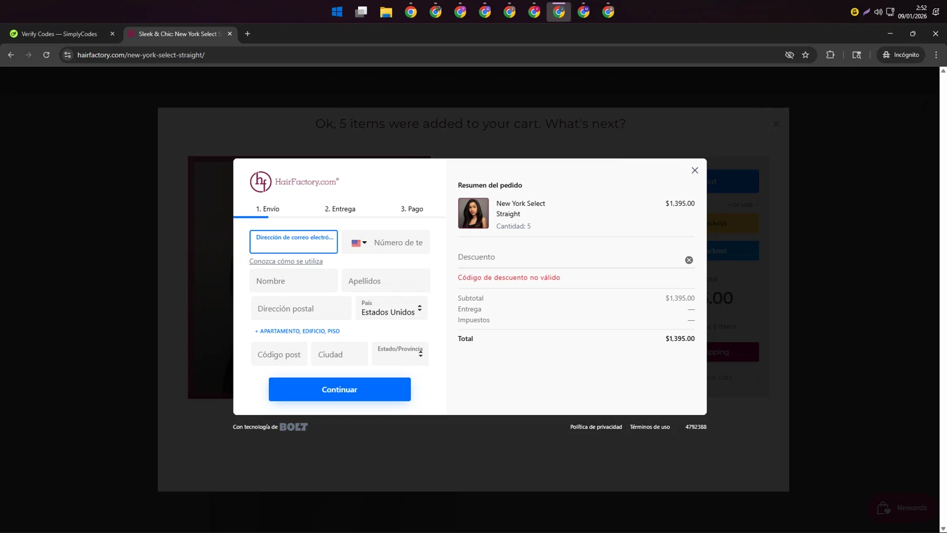
Task: Open the Extensions puzzle icon
Action: (x=830, y=55)
